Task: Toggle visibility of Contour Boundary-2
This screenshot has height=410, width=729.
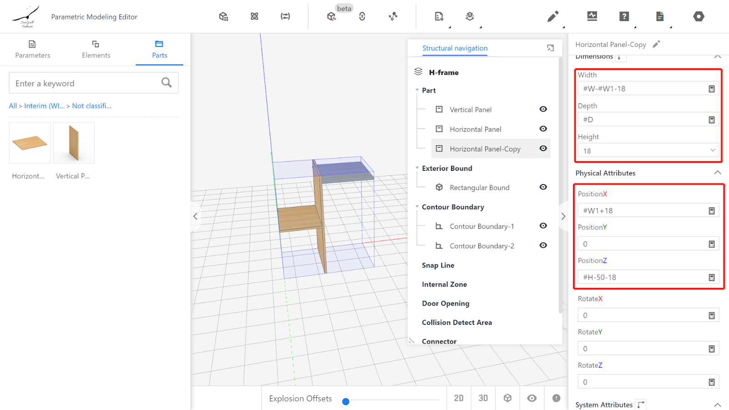Action: coord(543,246)
